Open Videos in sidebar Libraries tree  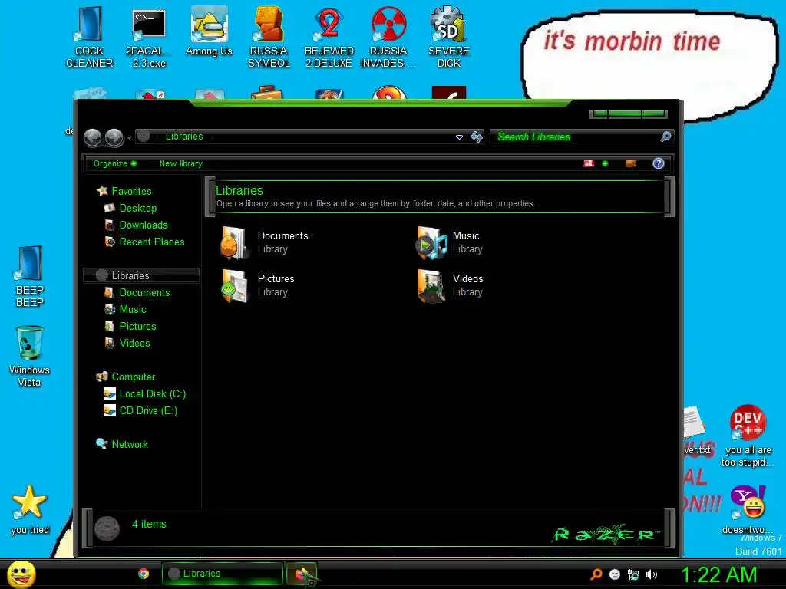(127, 343)
